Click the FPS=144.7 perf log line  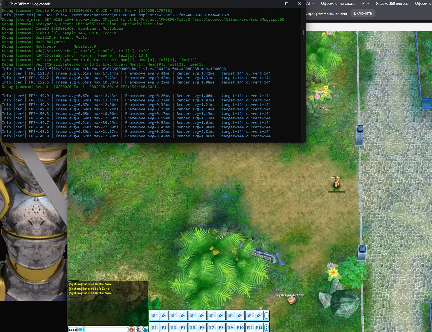click(x=136, y=123)
